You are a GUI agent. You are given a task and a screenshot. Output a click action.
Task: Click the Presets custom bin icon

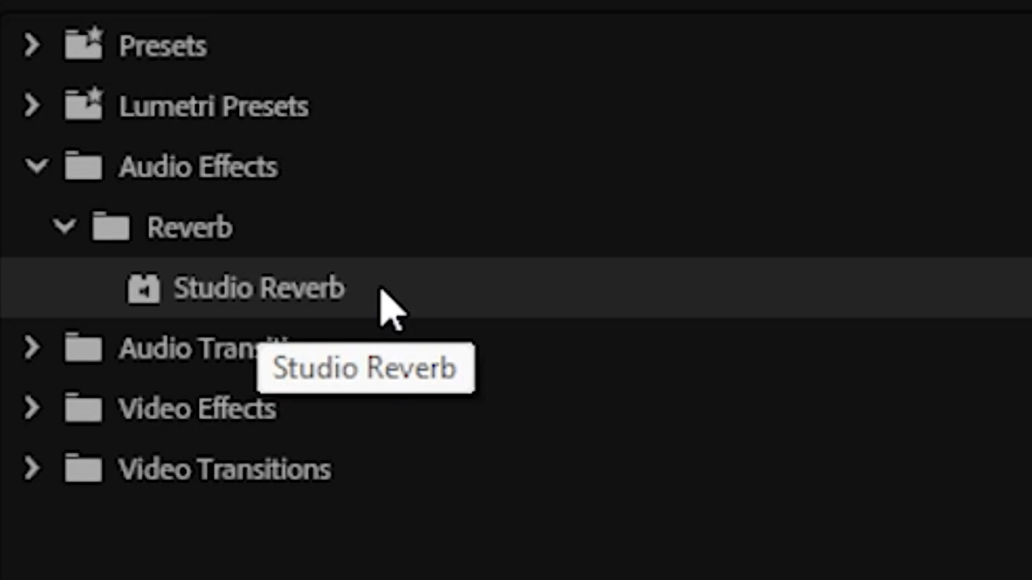click(x=83, y=44)
